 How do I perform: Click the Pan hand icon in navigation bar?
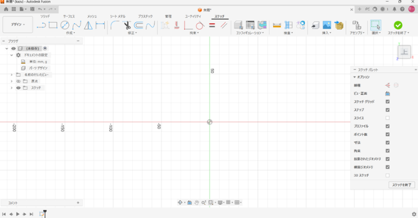196,202
